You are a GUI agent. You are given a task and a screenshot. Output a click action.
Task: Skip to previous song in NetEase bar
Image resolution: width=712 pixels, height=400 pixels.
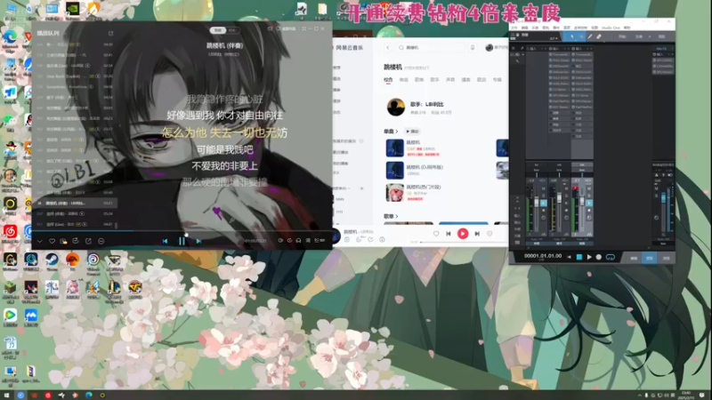[x=449, y=234]
